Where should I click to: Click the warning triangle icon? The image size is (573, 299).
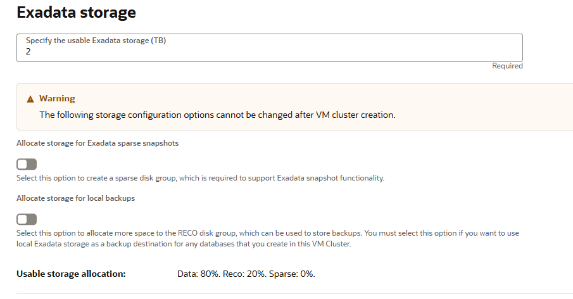tap(30, 99)
